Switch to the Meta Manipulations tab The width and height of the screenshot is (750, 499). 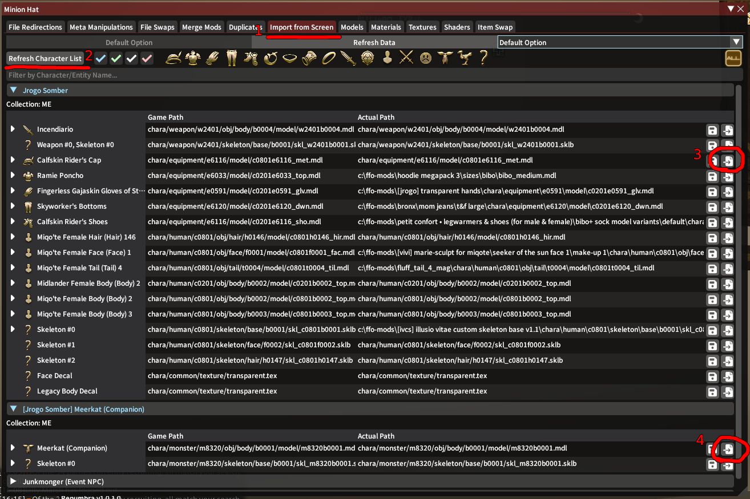101,27
